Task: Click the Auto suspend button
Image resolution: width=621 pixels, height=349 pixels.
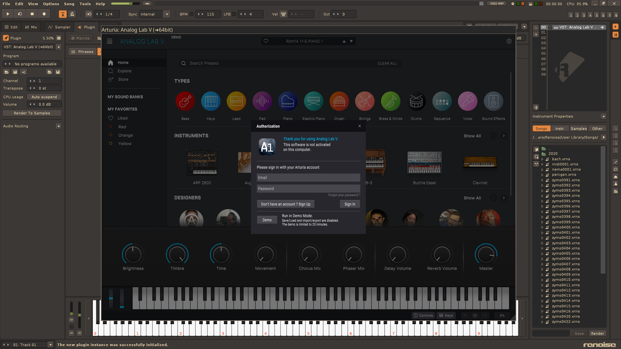Action: 44,97
